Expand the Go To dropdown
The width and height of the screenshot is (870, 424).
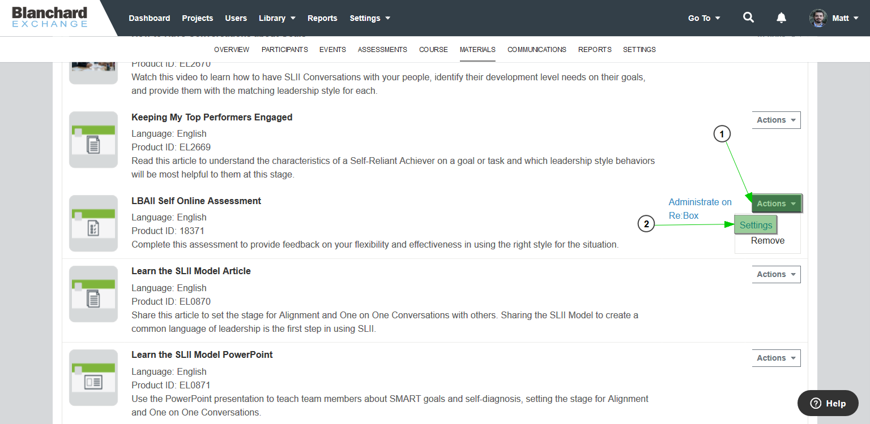[704, 18]
